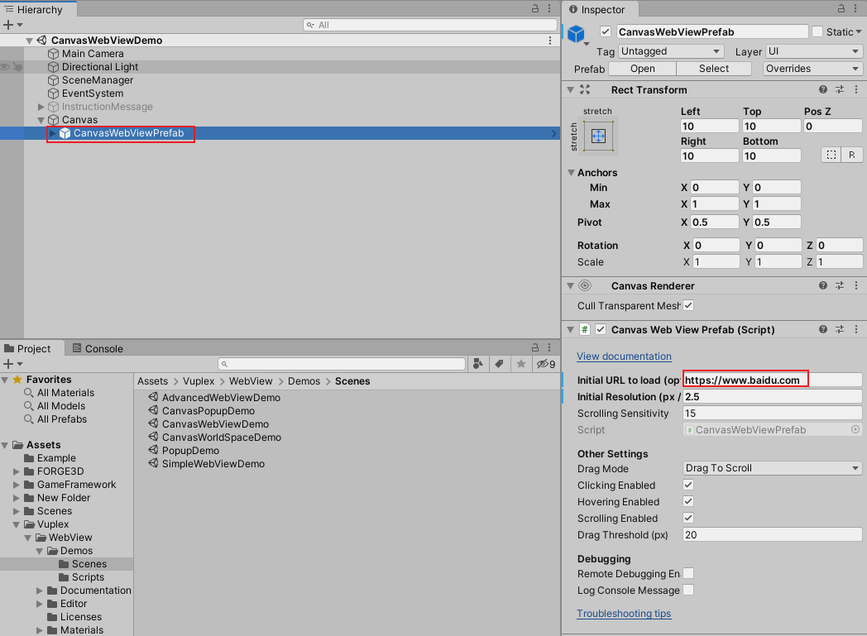Expand CanvasWebViewPrefab children in Hierarchy
This screenshot has height=636, width=867.
[52, 133]
